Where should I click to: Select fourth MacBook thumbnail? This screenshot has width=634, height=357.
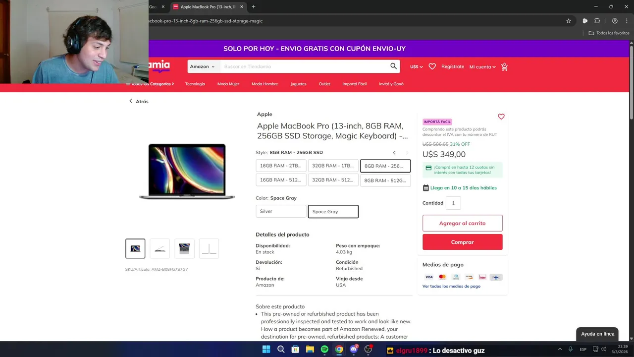click(209, 248)
